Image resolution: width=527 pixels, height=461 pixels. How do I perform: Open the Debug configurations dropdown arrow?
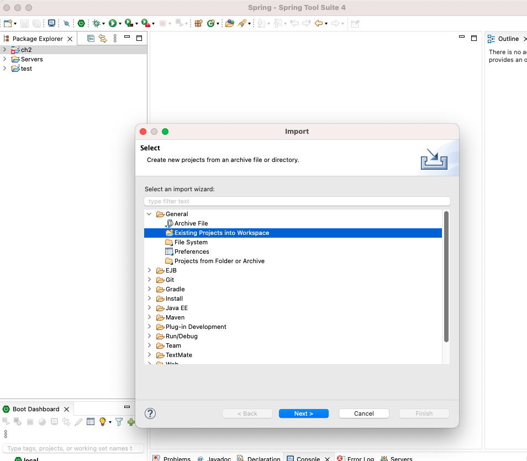(x=103, y=24)
